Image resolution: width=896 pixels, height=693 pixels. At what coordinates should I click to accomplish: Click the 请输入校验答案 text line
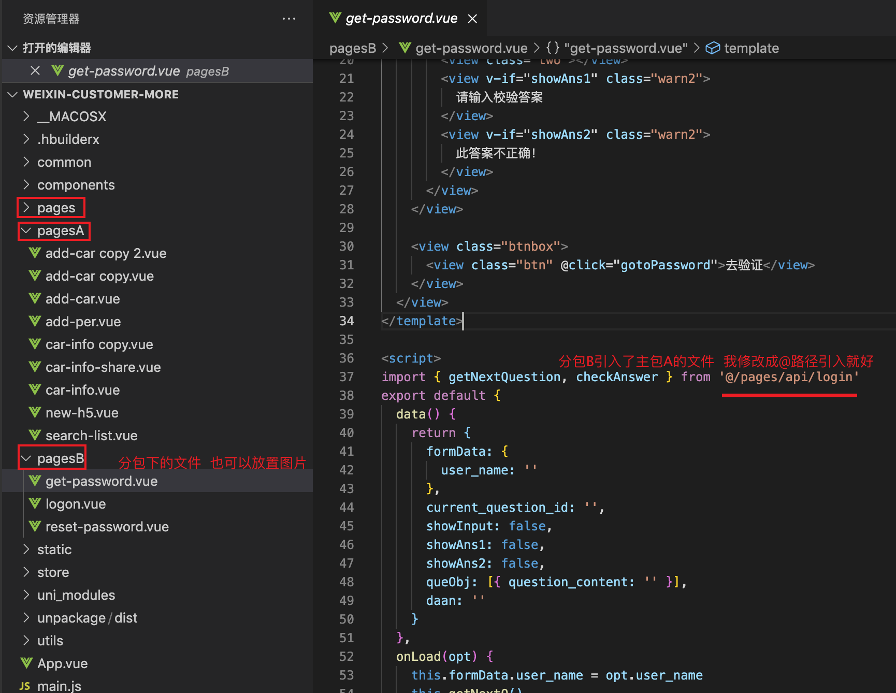pos(499,97)
